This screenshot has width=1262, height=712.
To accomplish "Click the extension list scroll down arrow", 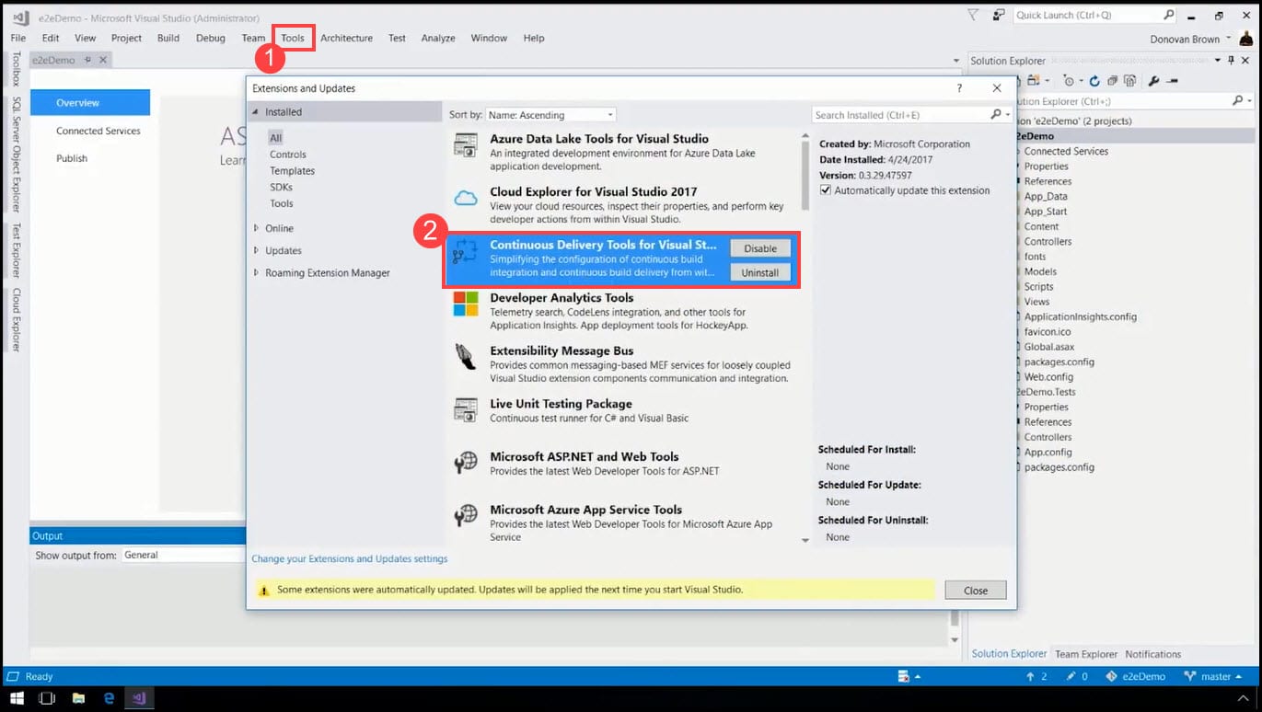I will click(x=805, y=540).
